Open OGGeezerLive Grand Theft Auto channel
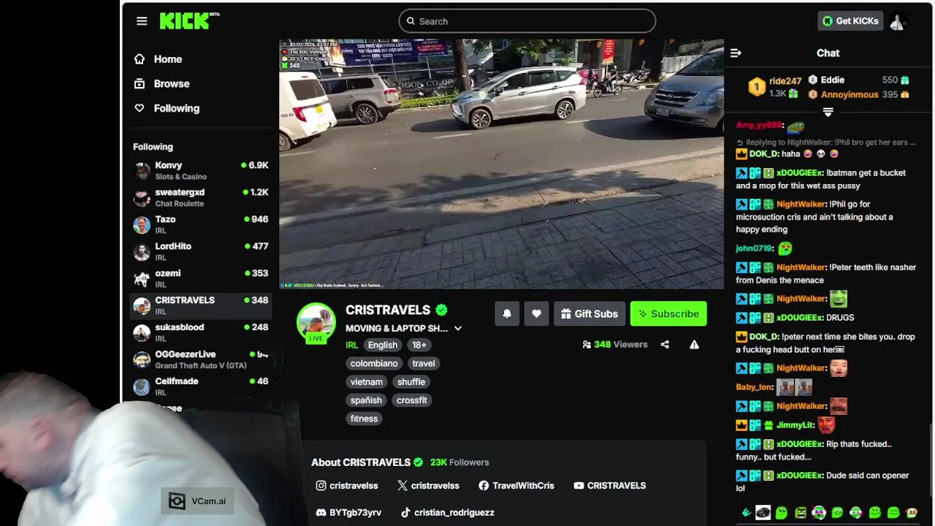This screenshot has height=526, width=935. (202, 360)
